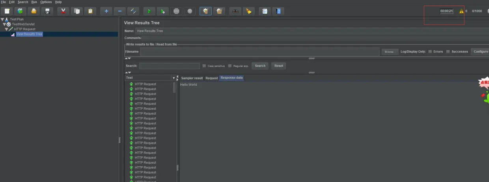Open search with binoculars icon
The width and height of the screenshot is (489, 182).
235,11
